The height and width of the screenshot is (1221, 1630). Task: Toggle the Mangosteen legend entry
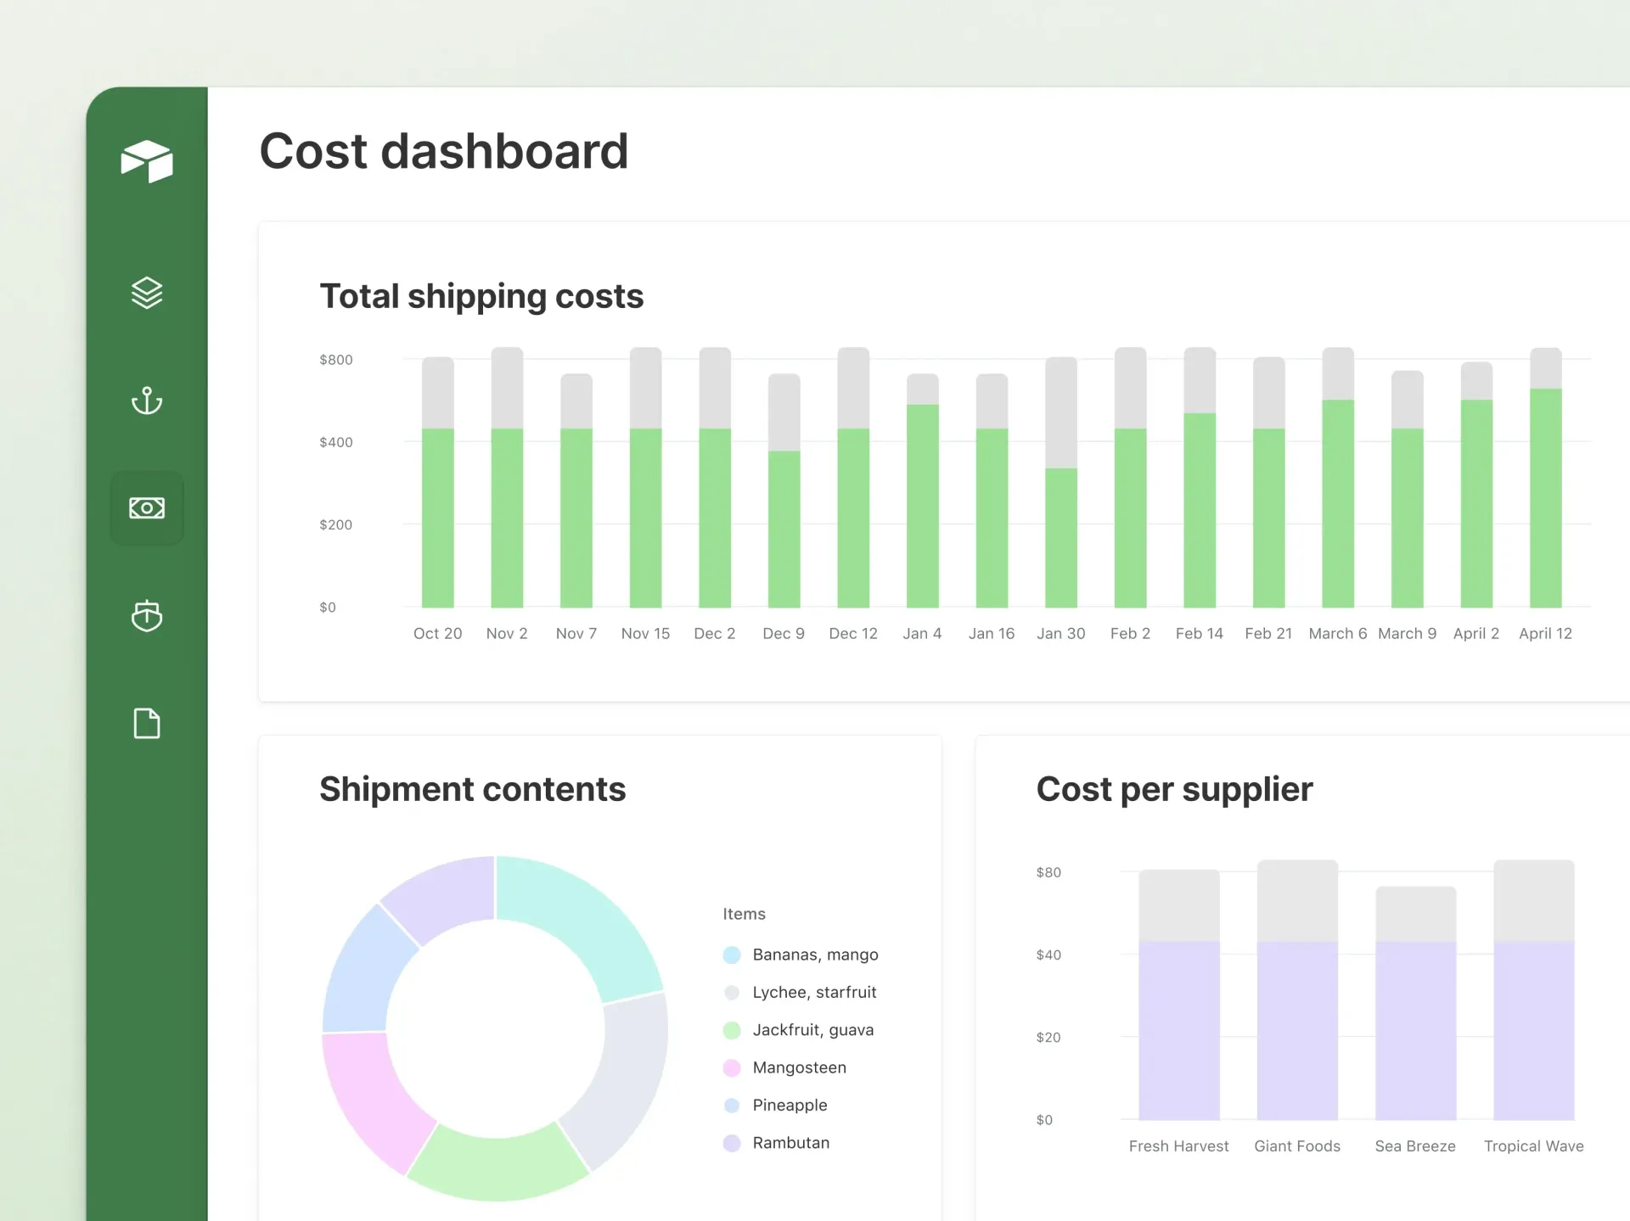(799, 1067)
